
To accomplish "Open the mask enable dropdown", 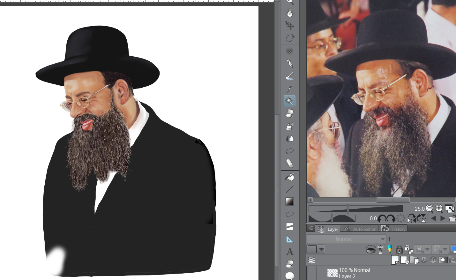I will 427,249.
